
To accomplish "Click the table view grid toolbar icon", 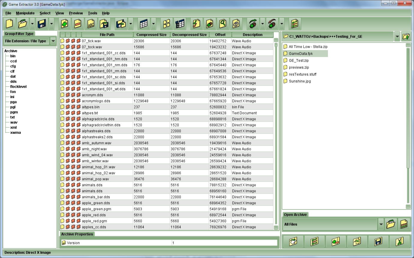I will click(144, 24).
